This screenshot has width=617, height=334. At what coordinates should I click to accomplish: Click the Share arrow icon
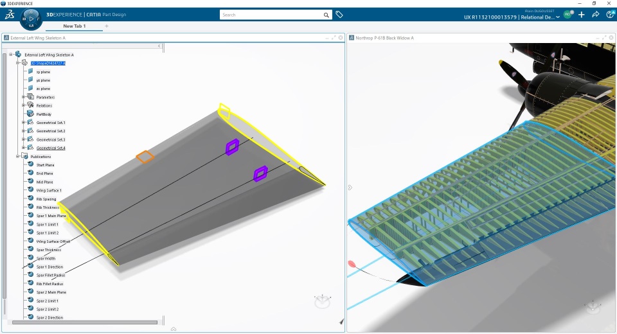(x=595, y=15)
